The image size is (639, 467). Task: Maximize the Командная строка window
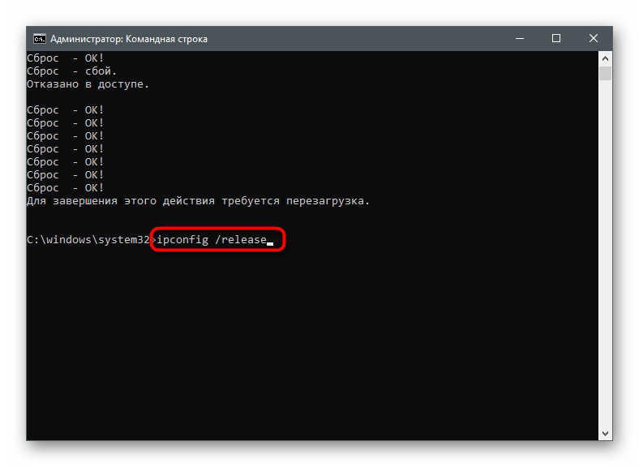[x=555, y=39]
